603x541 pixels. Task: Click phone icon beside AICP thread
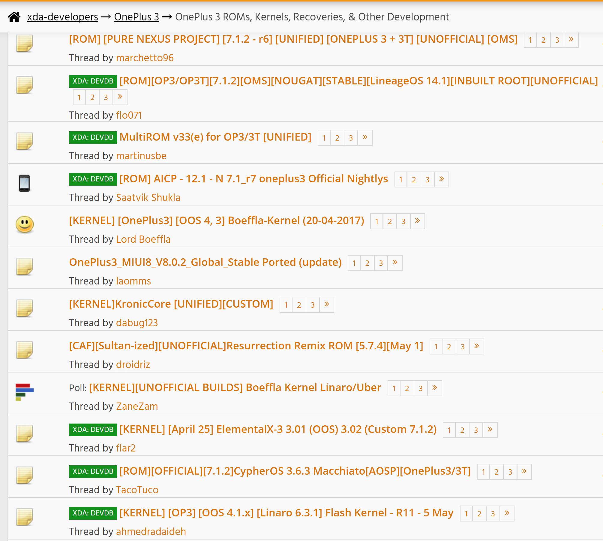pyautogui.click(x=24, y=183)
